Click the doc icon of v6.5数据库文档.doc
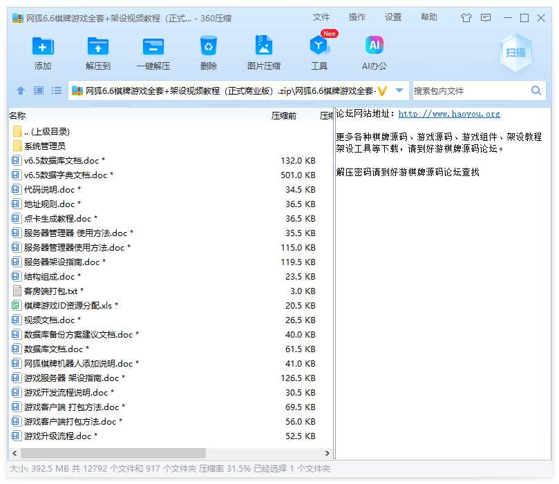The width and height of the screenshot is (559, 484). (x=16, y=160)
